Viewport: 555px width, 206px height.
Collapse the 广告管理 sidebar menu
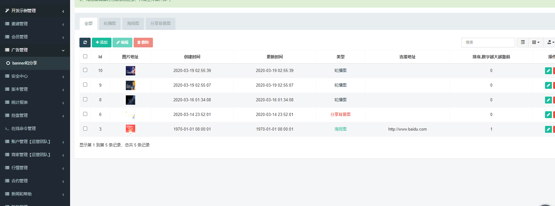(35, 50)
